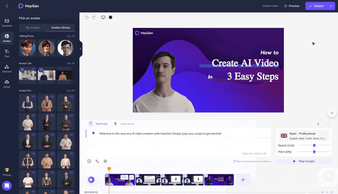The image size is (338, 194).
Task: Click the translate script icon
Action: tap(97, 161)
